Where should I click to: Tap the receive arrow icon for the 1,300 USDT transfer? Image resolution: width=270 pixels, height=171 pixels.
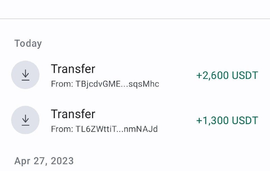click(x=26, y=120)
